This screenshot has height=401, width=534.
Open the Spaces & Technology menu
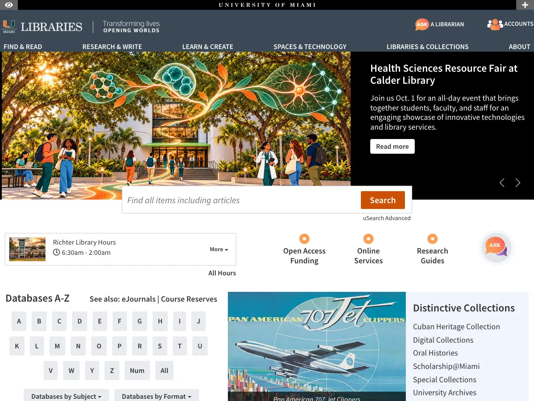(x=310, y=46)
